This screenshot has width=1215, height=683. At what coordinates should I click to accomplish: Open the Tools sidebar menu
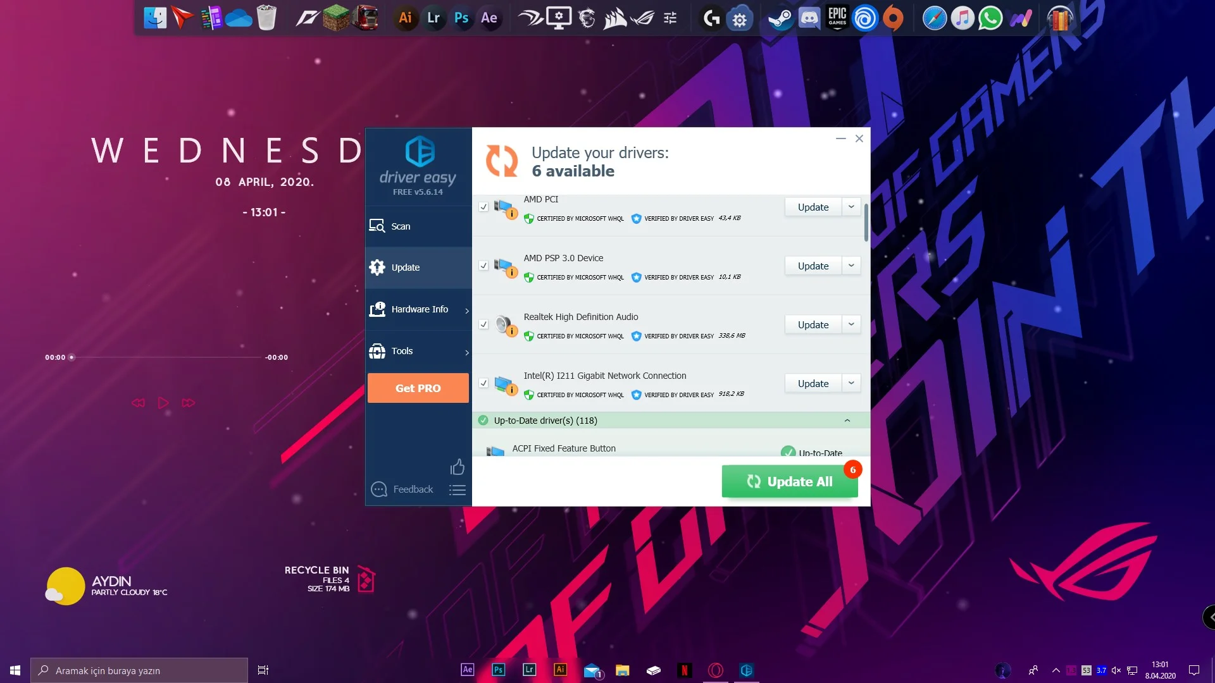click(402, 351)
